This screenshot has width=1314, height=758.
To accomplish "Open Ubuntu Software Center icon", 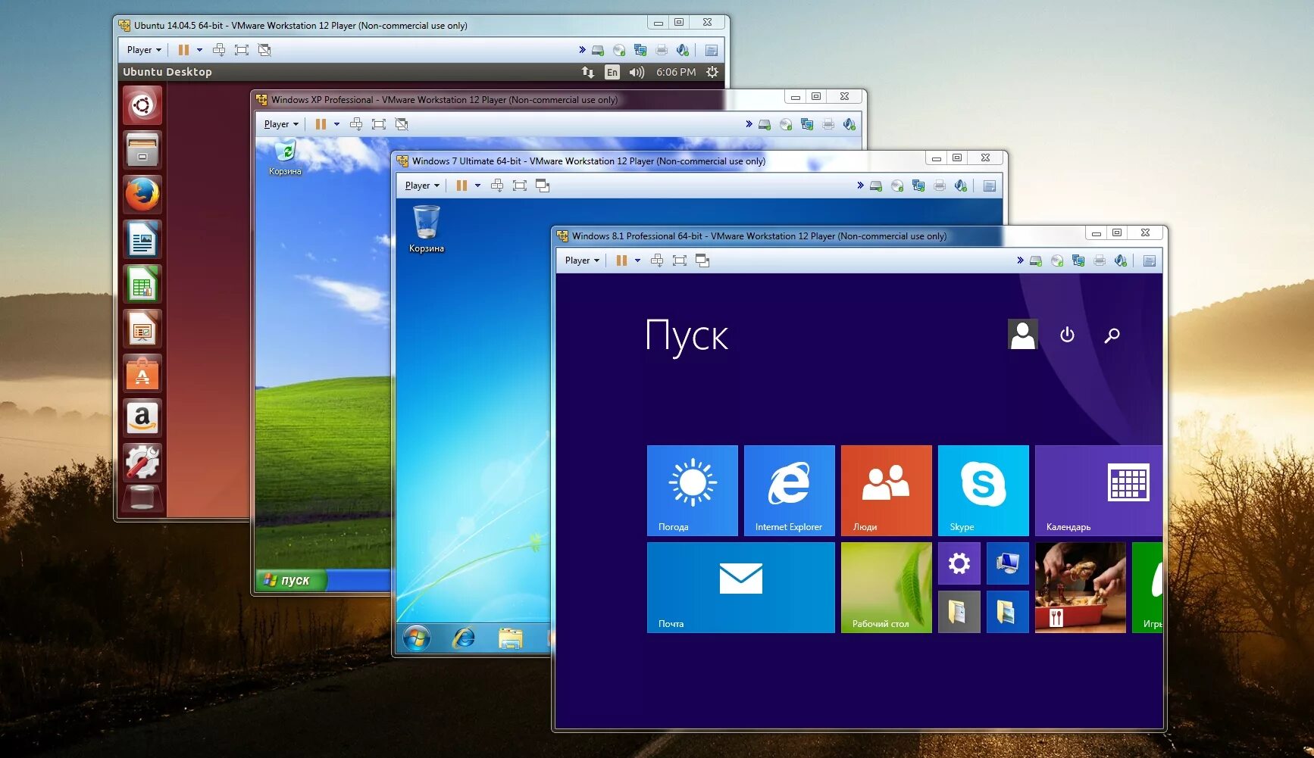I will [x=142, y=373].
